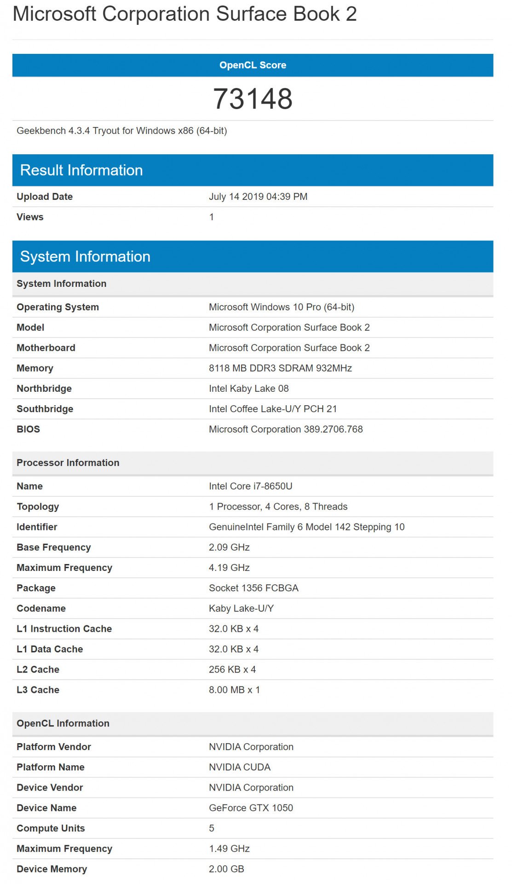The height and width of the screenshot is (884, 512).
Task: Select the "Device Vendor" label
Action: tap(50, 787)
